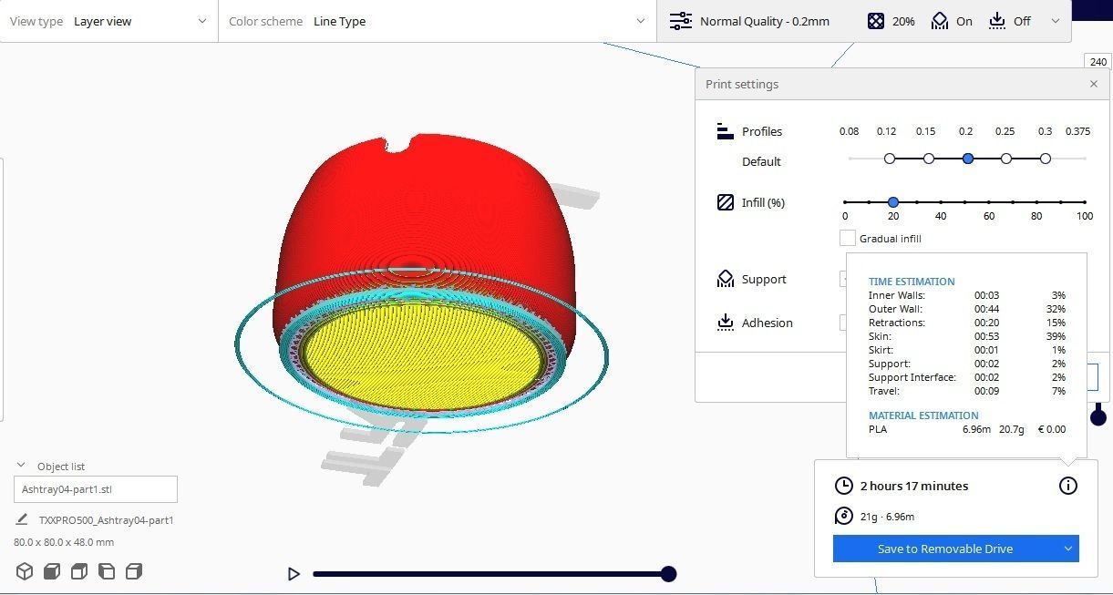Select the 0.15 profile point

(929, 159)
